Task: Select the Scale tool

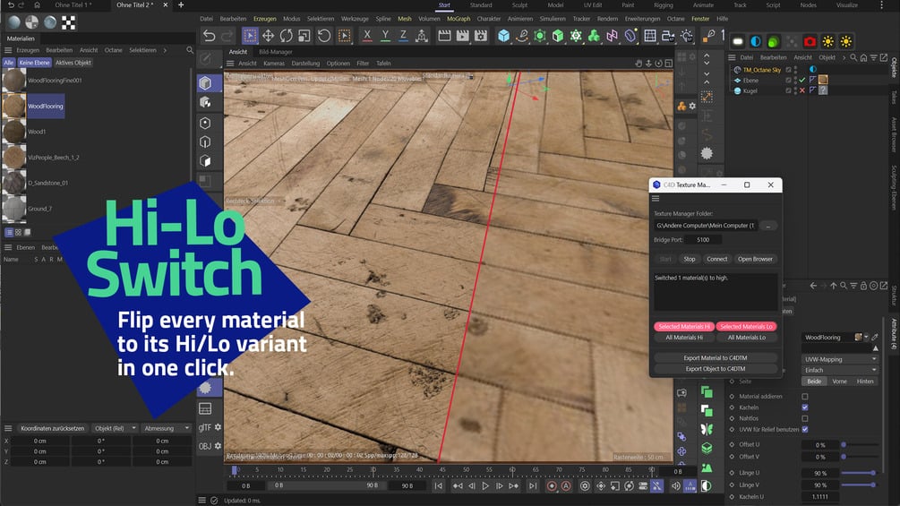Action: click(x=304, y=36)
